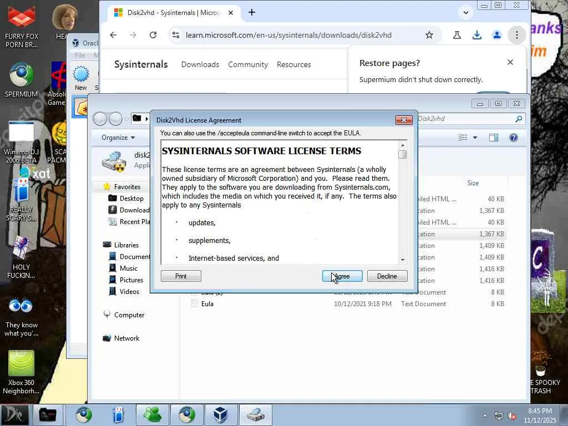This screenshot has width=568, height=426.
Task: Open the VirtualBox cube taskbar icon
Action: pos(221,415)
